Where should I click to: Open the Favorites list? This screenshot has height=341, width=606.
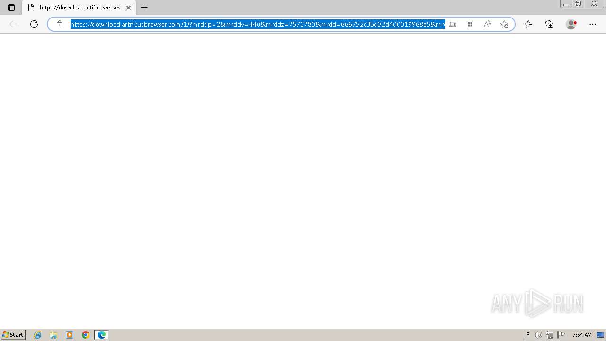[528, 24]
